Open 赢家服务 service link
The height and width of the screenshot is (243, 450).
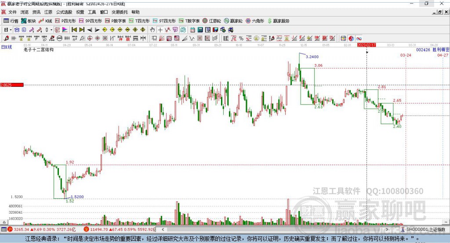(278, 21)
